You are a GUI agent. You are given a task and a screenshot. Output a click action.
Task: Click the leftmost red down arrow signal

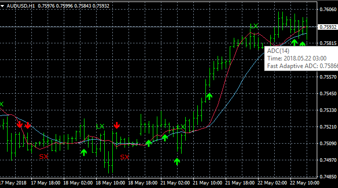click(x=20, y=124)
